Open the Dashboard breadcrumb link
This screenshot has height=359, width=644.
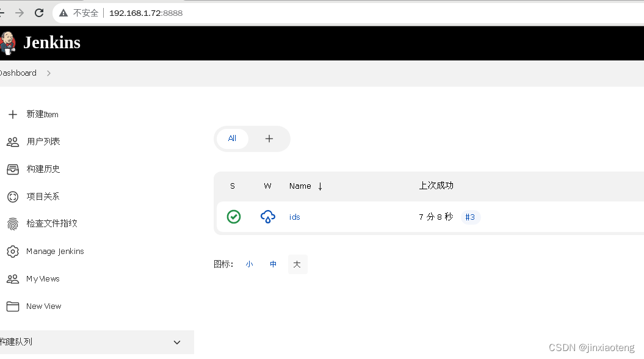[x=18, y=73]
